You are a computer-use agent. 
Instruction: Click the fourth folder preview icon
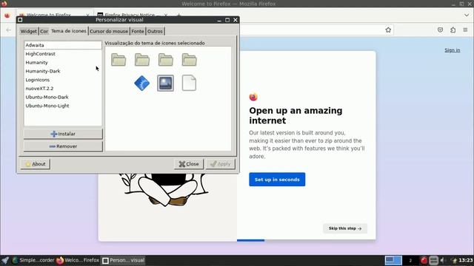[x=190, y=60]
